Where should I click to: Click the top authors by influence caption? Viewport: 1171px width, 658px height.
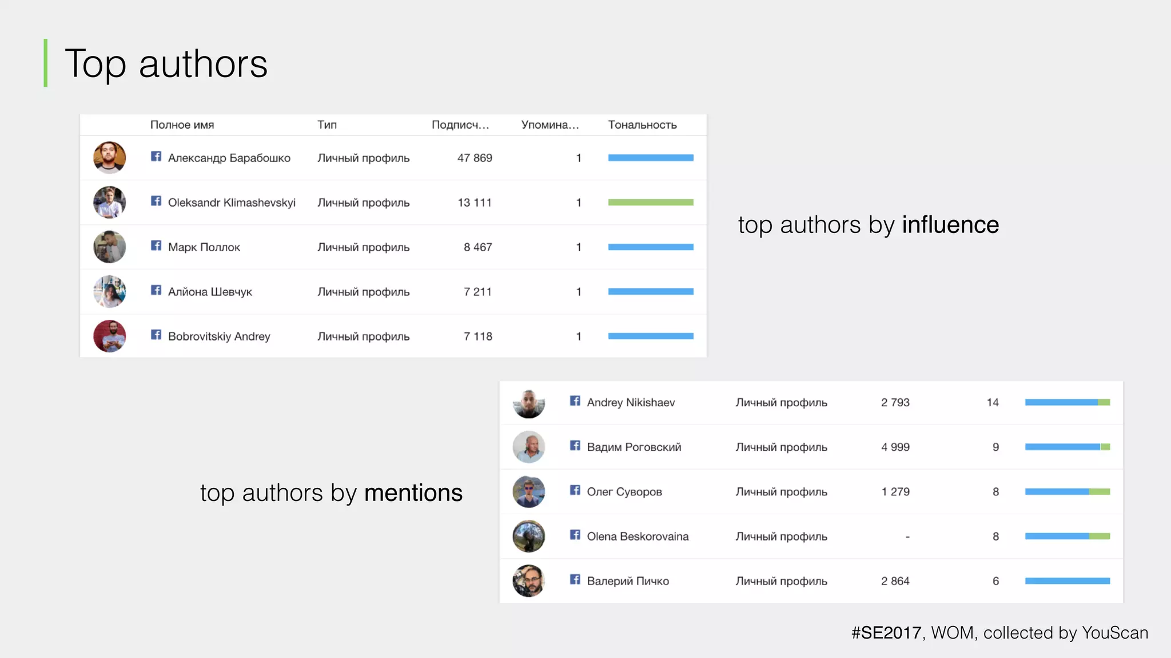(869, 225)
